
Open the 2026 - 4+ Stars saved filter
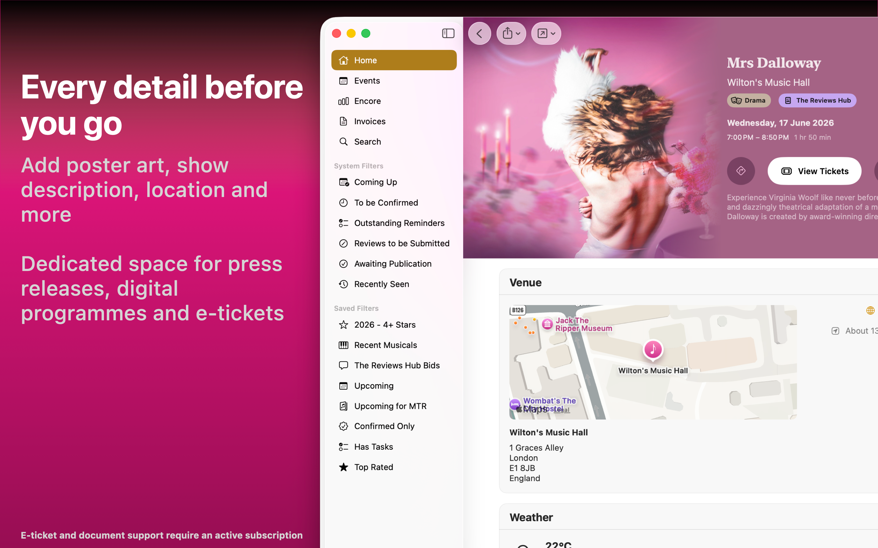click(394, 325)
